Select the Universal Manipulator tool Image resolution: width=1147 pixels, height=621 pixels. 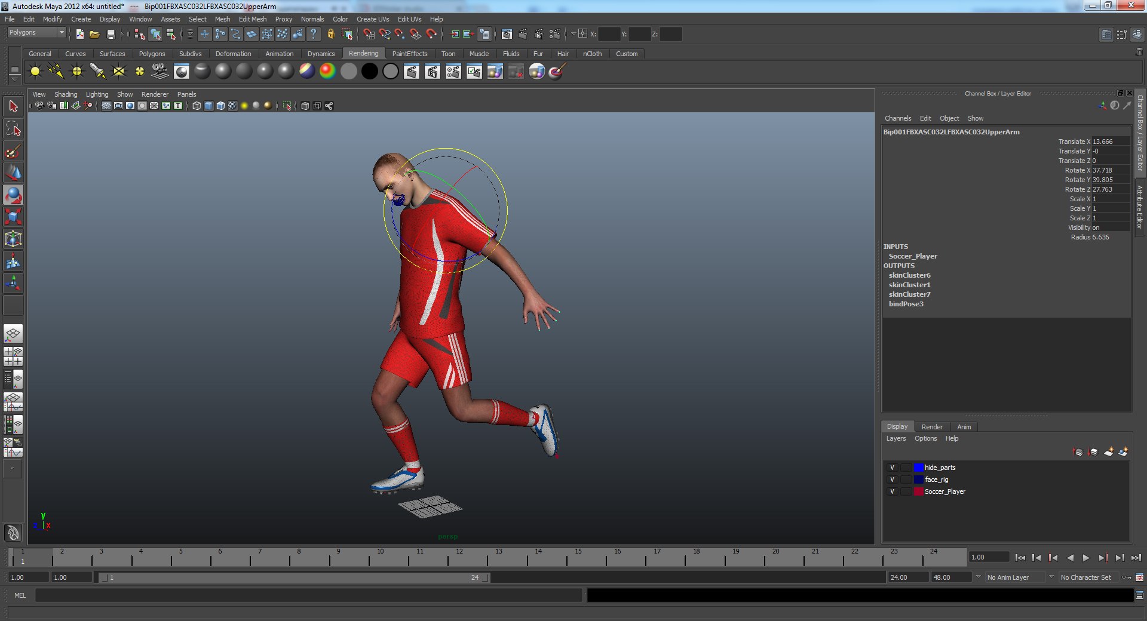click(13, 239)
